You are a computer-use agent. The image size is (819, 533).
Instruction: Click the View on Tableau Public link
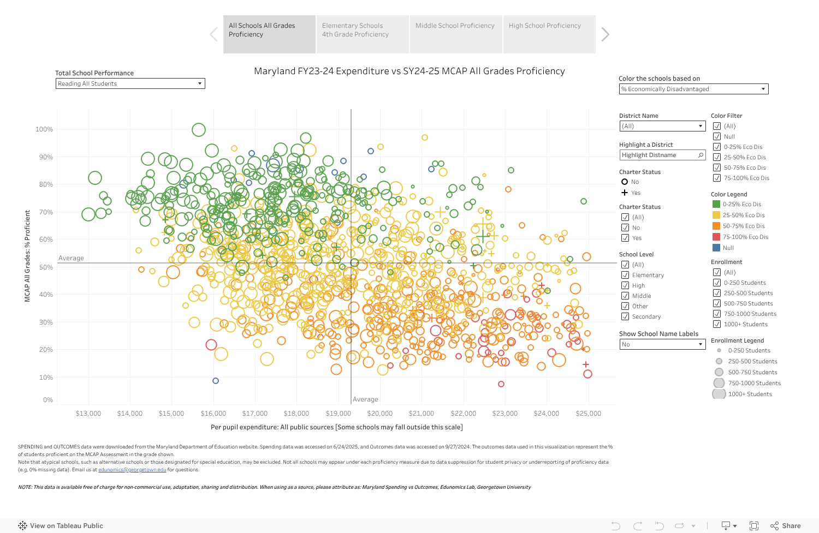point(67,525)
